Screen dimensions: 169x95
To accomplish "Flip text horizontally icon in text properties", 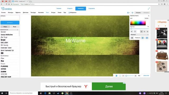I will tap(143, 38).
